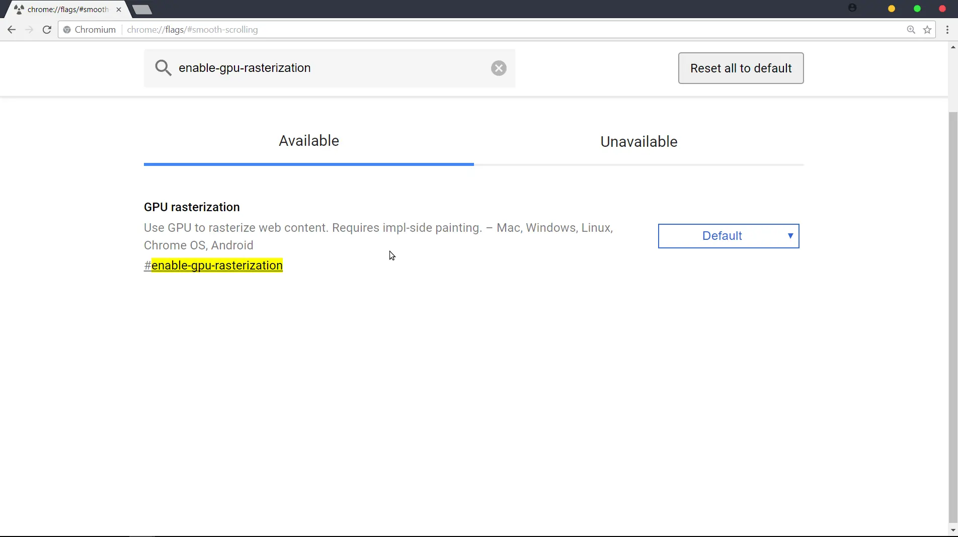The image size is (958, 537).
Task: Reload the flags page
Action: pyautogui.click(x=47, y=30)
